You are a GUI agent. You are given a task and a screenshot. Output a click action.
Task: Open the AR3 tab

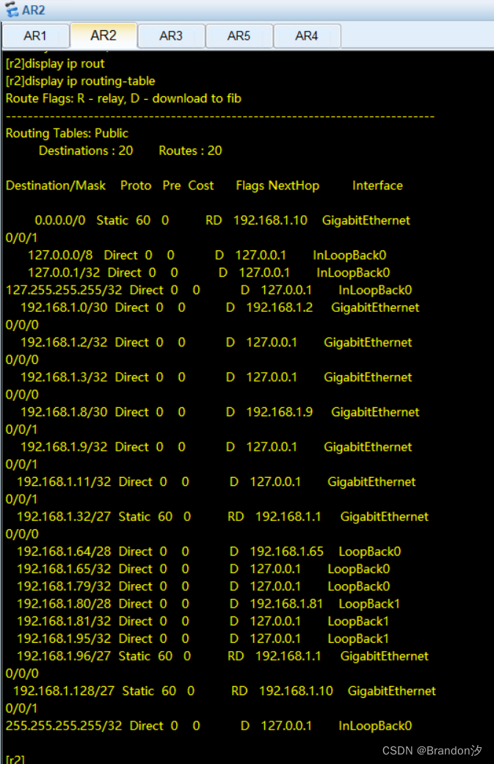(x=171, y=36)
